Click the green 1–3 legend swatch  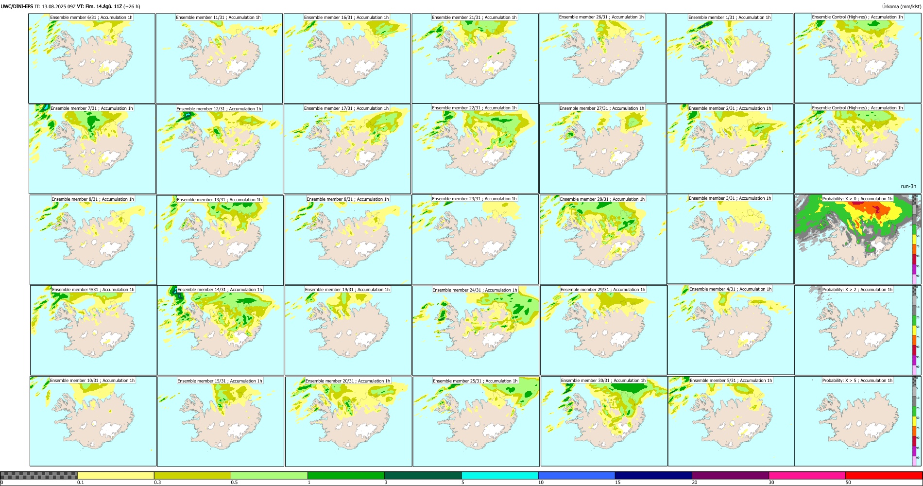(x=346, y=475)
